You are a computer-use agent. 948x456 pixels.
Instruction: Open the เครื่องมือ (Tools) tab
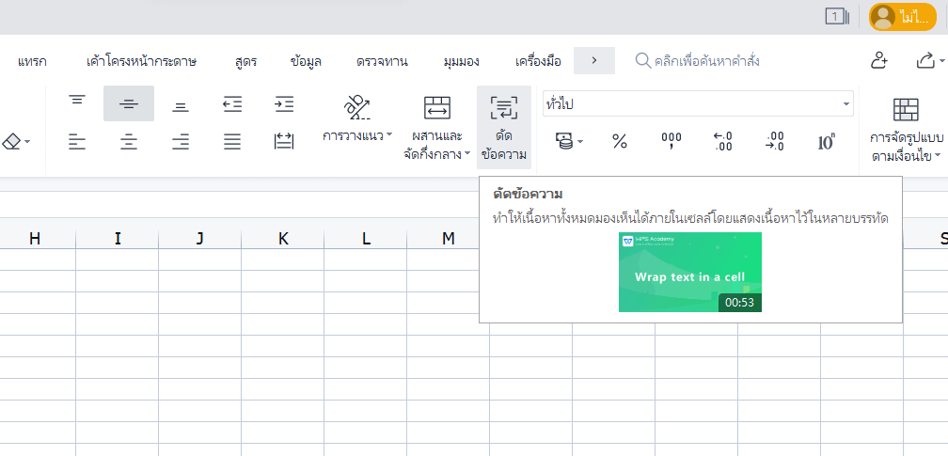[x=538, y=61]
